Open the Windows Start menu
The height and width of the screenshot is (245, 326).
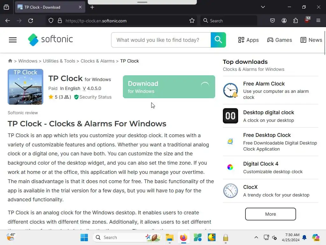84,237
